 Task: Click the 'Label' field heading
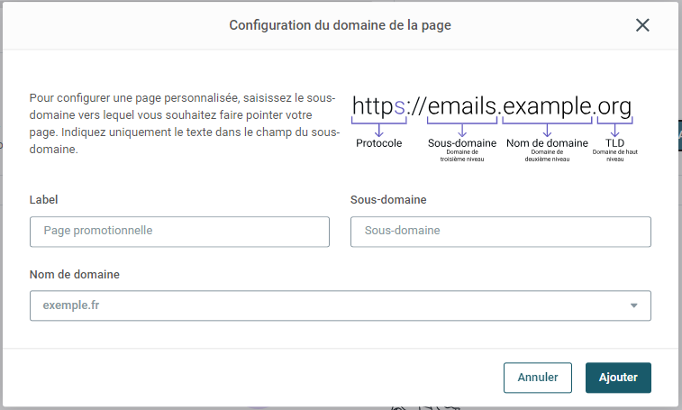point(43,200)
